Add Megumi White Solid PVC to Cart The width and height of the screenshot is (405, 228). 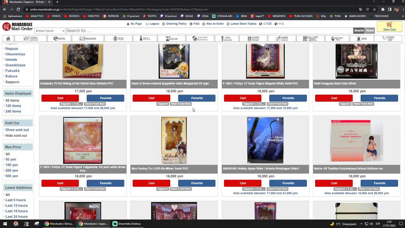(243, 98)
